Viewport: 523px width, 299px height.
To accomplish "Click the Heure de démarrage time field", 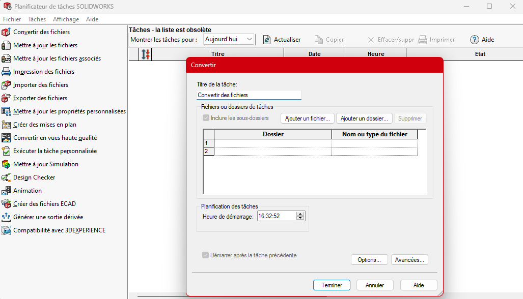I will pyautogui.click(x=277, y=216).
